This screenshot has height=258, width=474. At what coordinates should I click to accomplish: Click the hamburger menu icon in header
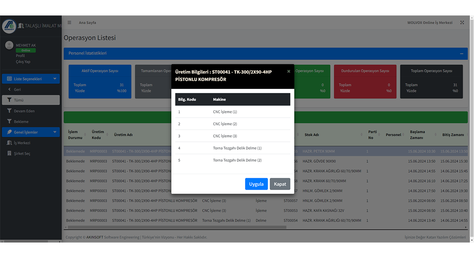(70, 23)
